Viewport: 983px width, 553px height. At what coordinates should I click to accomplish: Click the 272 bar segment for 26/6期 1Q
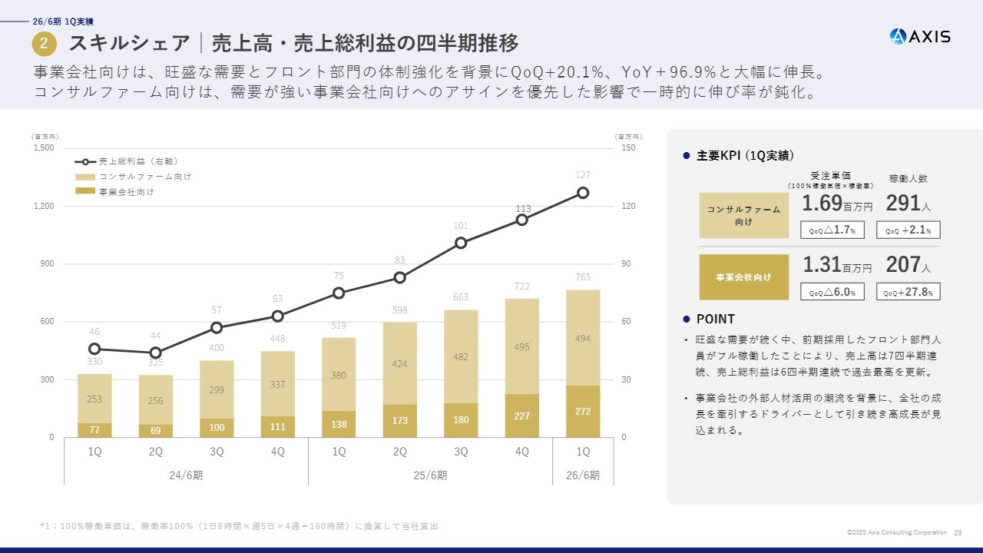click(583, 411)
